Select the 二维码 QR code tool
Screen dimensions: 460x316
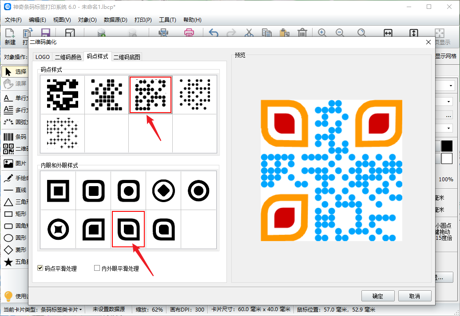tap(16, 149)
